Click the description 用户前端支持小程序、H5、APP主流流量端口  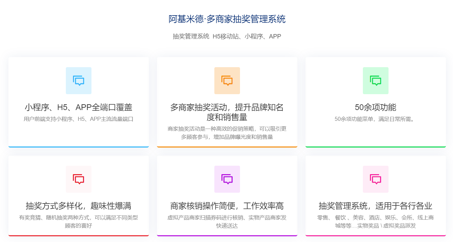(79, 119)
